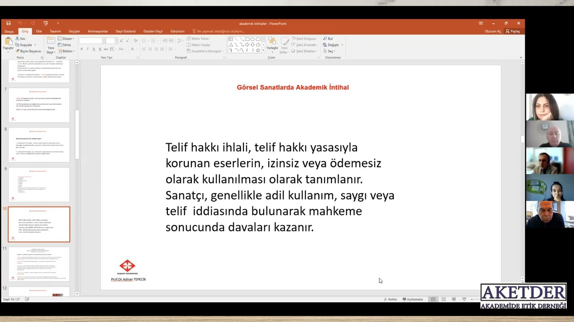
Task: Collapse the ribbon with the chevron arrow
Action: click(x=521, y=57)
